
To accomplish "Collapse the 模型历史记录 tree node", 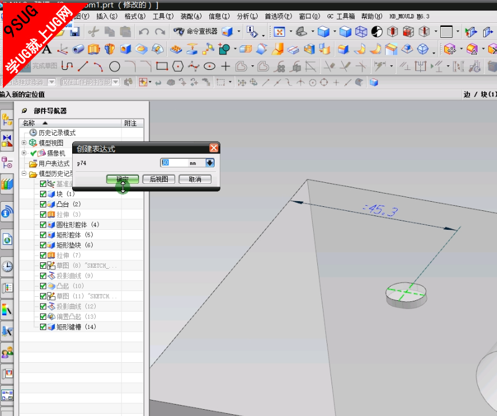I will [24, 173].
